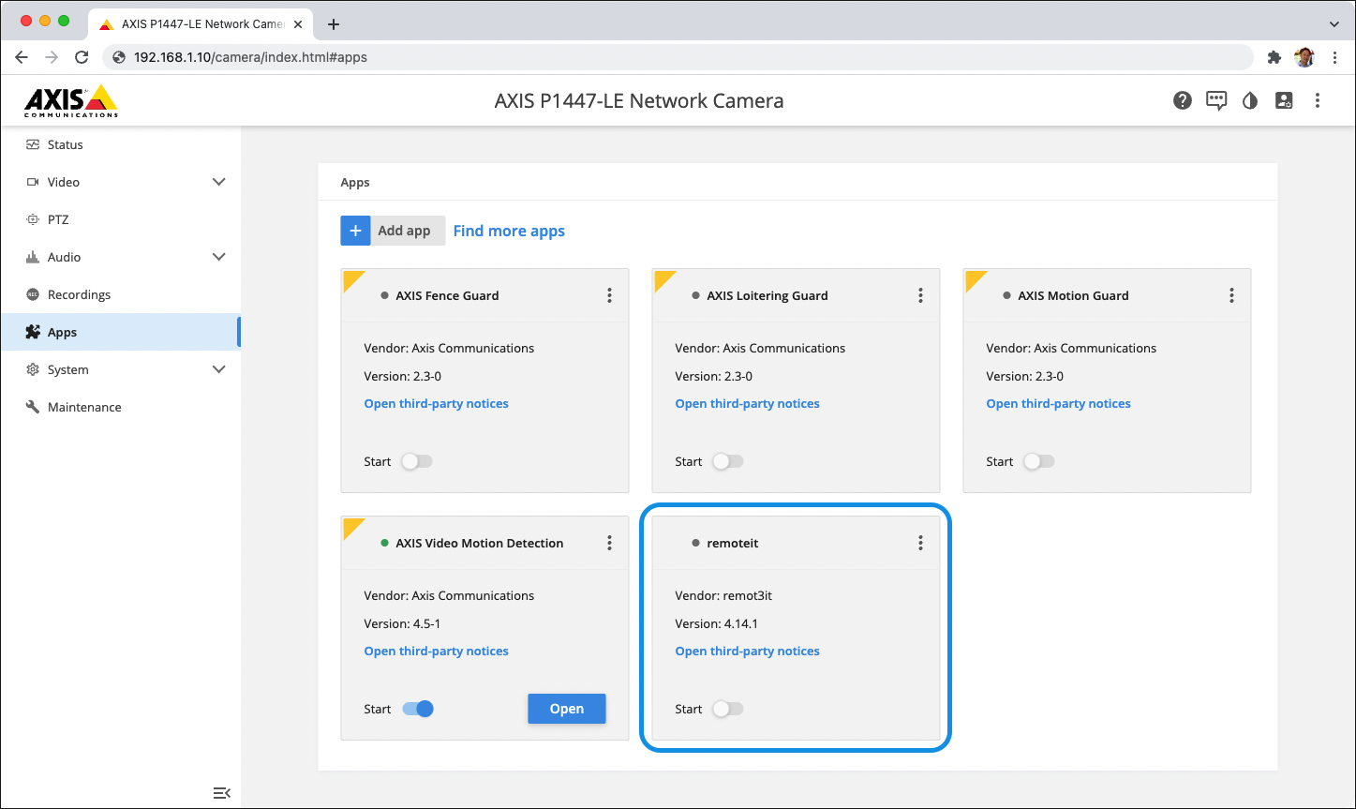
Task: Click the AXIS Video Motion Detection title
Action: pos(479,543)
